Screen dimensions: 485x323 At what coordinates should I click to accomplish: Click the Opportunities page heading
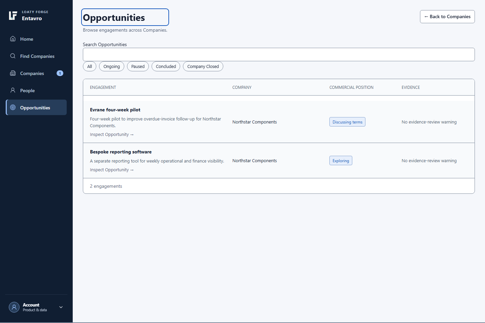coord(114,17)
